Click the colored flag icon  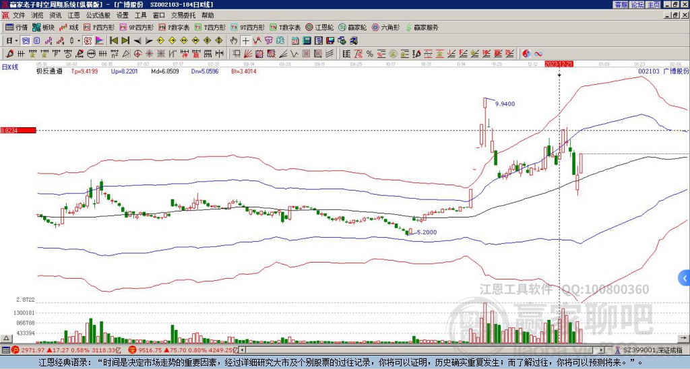coord(100,41)
